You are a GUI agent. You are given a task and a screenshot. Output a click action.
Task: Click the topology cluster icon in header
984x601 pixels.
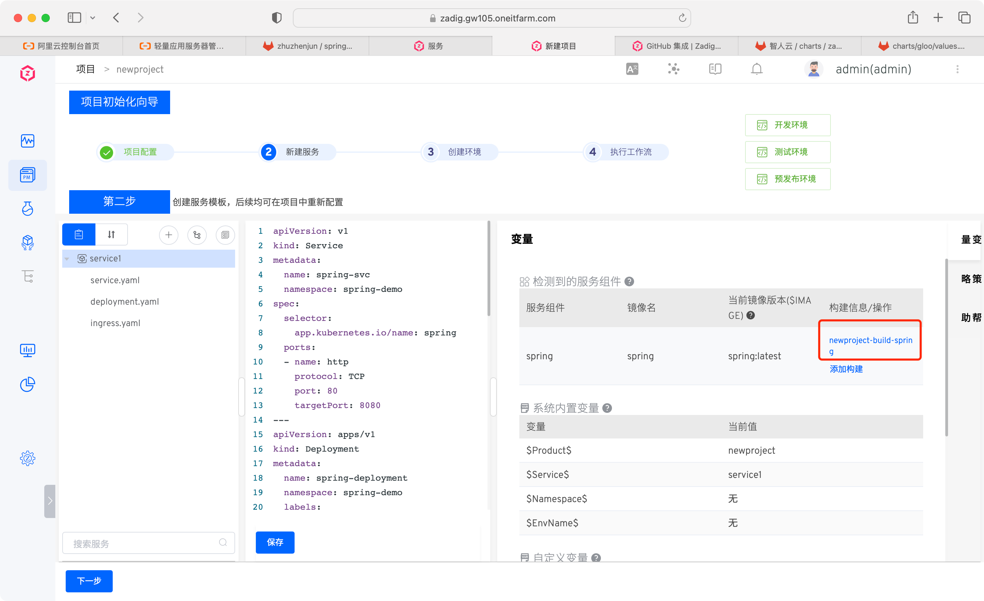pos(674,69)
